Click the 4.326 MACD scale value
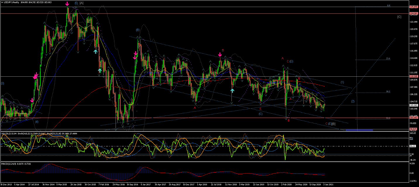419x187 pixels. click(413, 163)
